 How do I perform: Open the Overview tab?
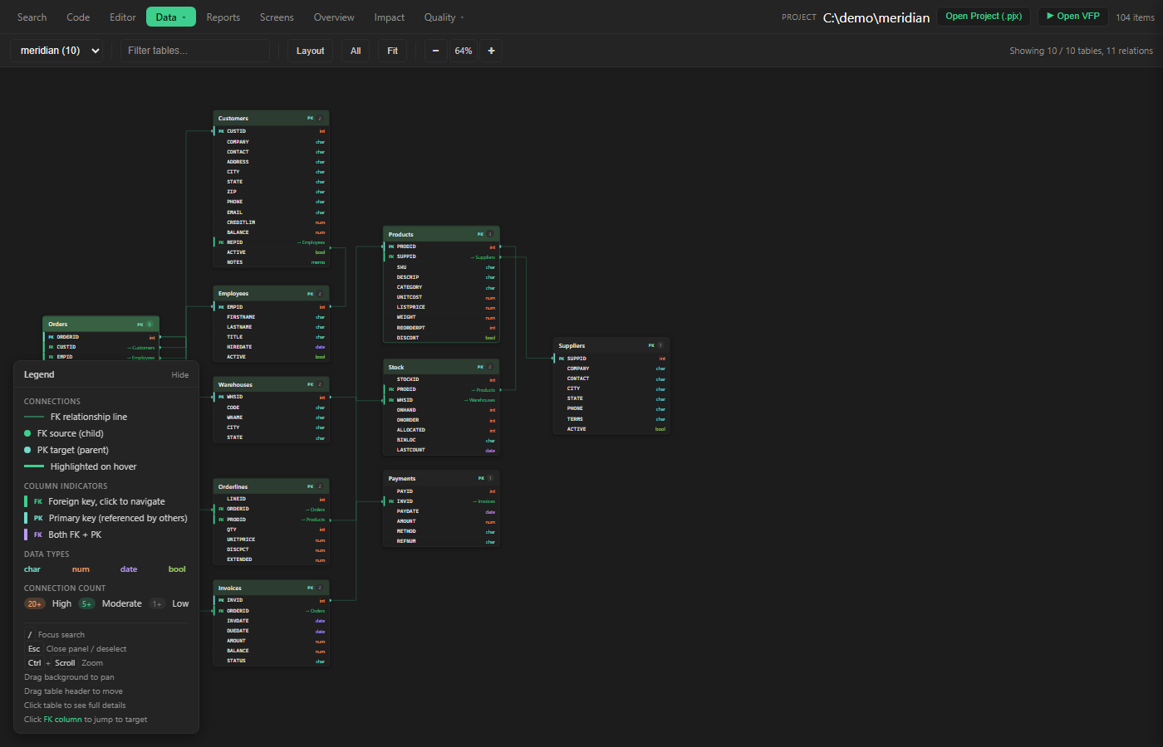point(334,17)
